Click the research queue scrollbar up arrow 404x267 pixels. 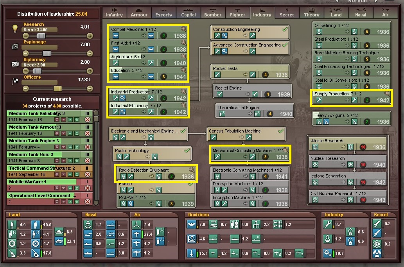click(96, 112)
